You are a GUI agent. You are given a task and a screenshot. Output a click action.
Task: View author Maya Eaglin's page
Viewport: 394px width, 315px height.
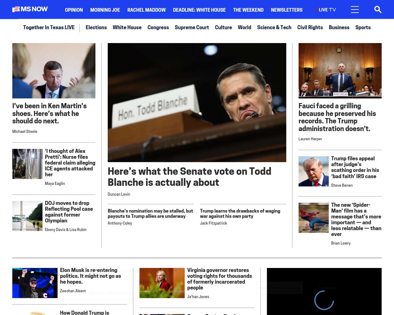click(x=55, y=183)
